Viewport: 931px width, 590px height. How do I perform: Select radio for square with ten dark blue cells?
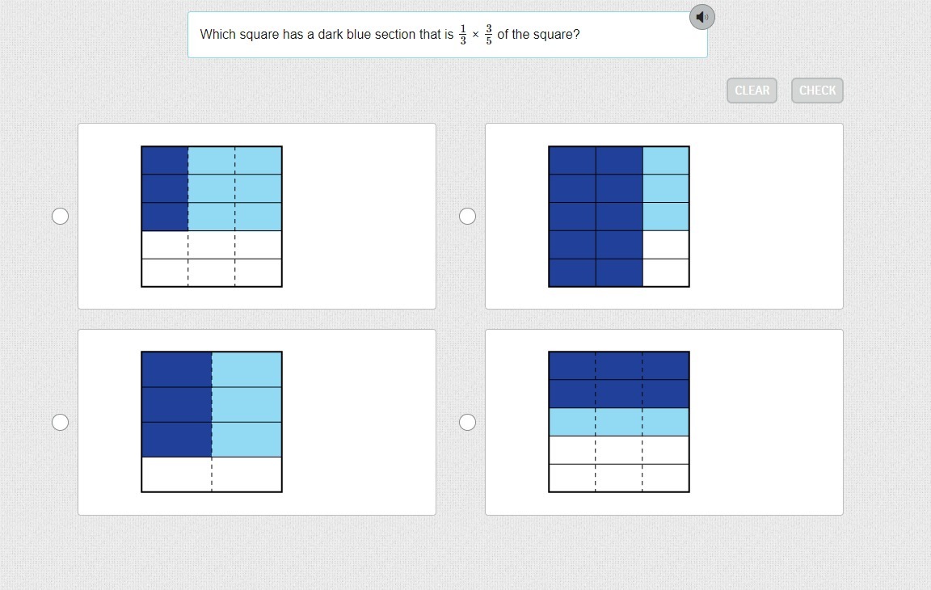click(467, 216)
